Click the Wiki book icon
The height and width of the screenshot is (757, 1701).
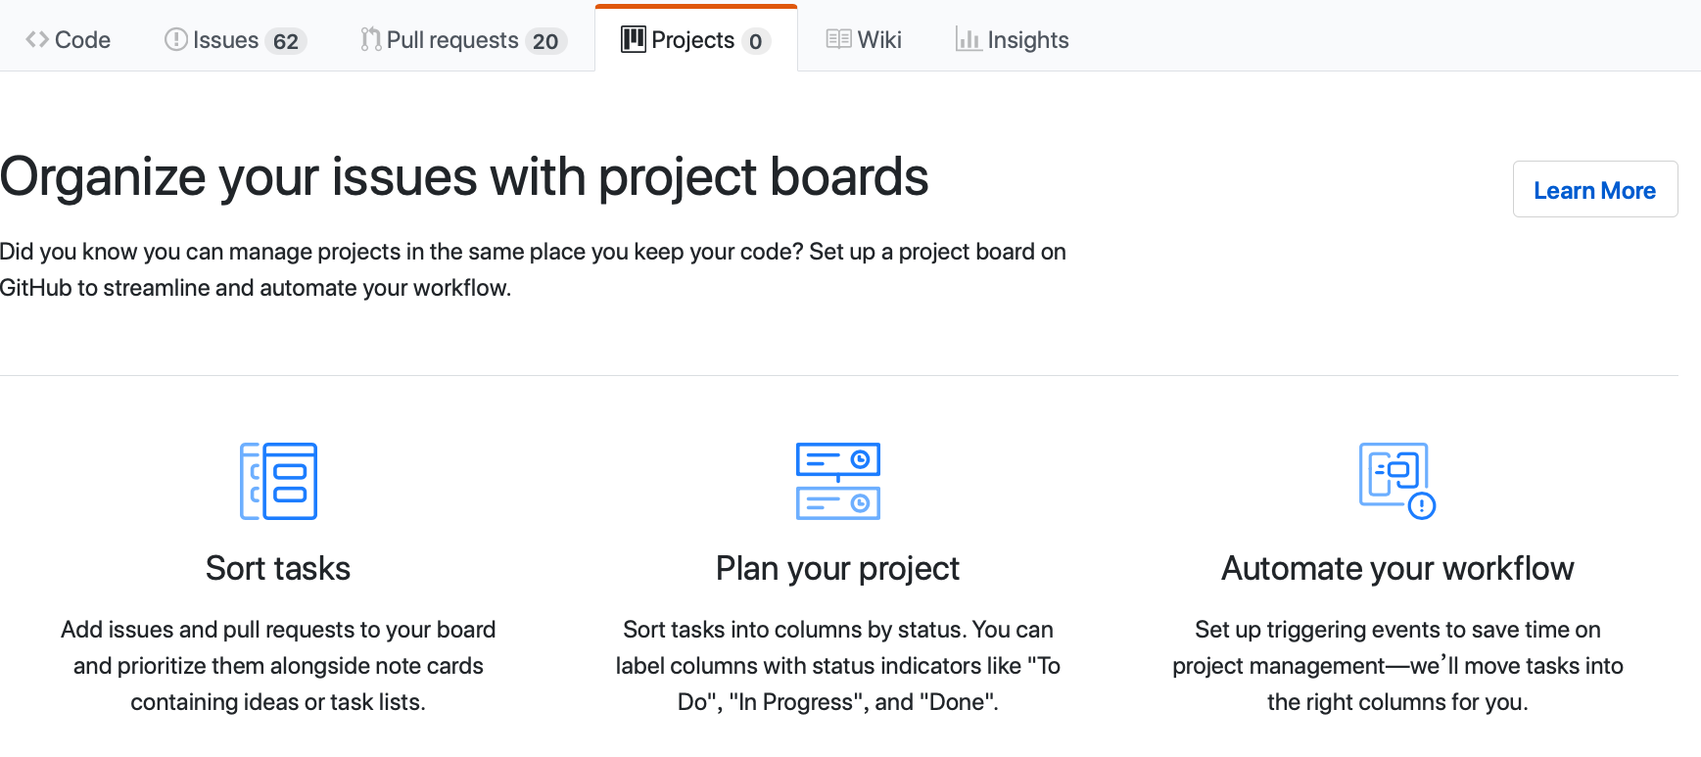click(x=838, y=40)
